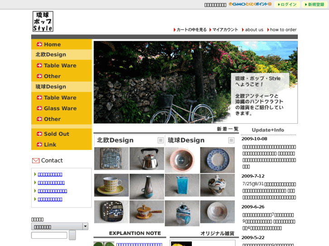Open Glass Ware in sidebar menu
The image size is (329, 246).
(60, 108)
